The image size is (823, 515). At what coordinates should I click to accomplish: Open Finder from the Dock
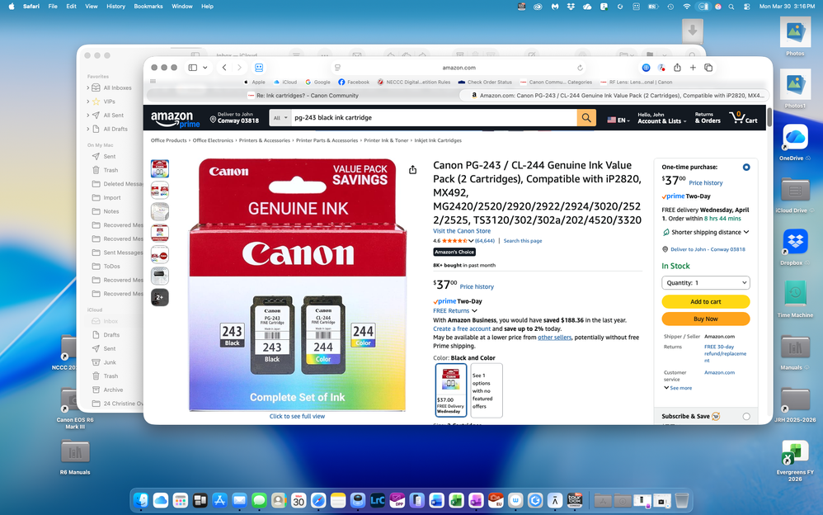[x=141, y=500]
